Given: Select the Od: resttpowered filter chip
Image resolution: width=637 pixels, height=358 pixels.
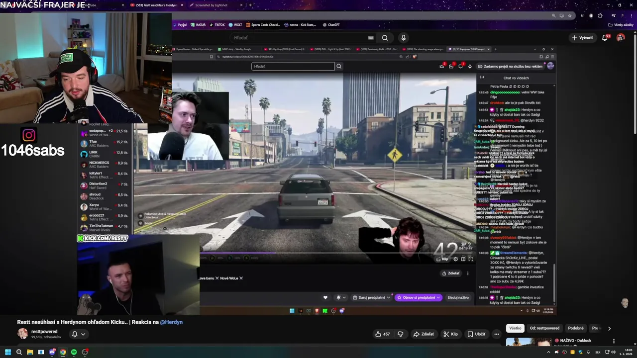Looking at the screenshot, I should pyautogui.click(x=544, y=328).
